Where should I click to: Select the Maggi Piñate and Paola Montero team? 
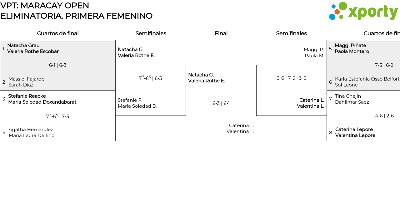point(352,48)
